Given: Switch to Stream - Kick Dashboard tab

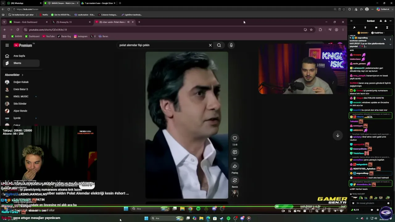Looking at the screenshot, I should 28,22.
